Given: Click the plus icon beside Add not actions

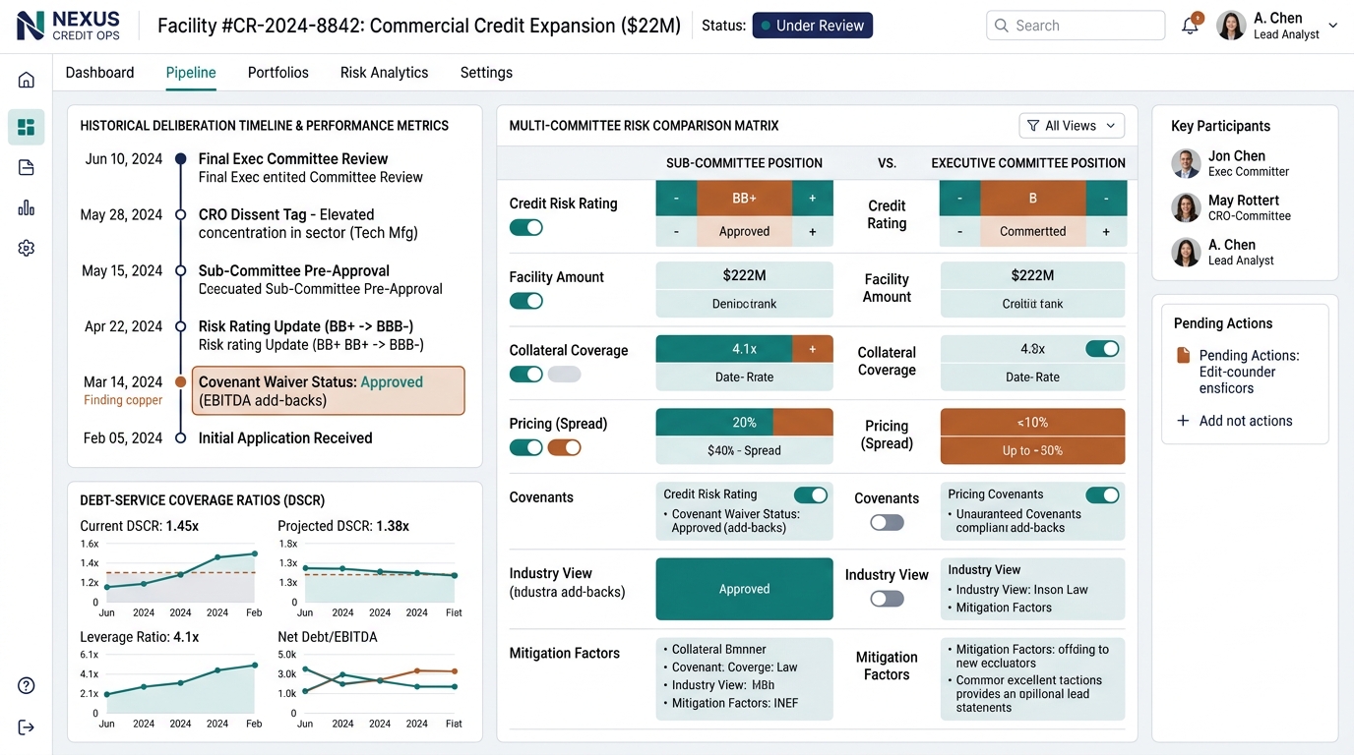Looking at the screenshot, I should click(x=1183, y=421).
